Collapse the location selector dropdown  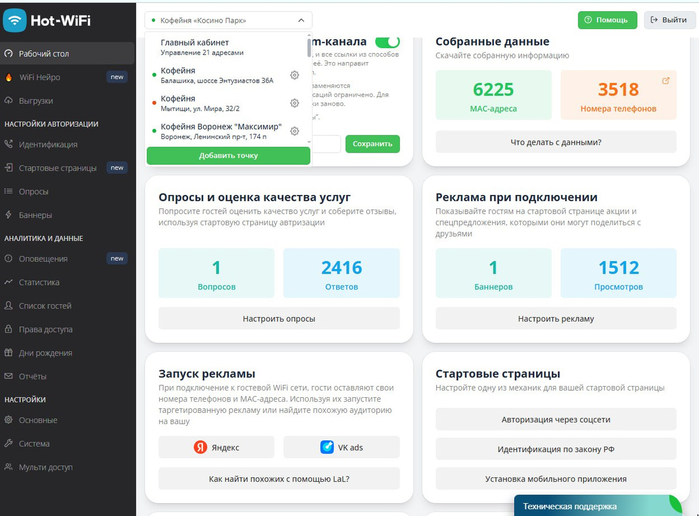pyautogui.click(x=302, y=20)
